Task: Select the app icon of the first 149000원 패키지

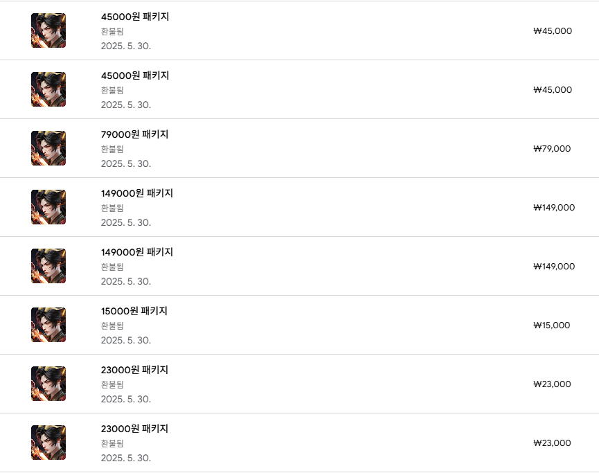Action: [x=48, y=207]
